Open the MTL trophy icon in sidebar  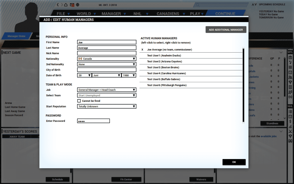[290, 82]
